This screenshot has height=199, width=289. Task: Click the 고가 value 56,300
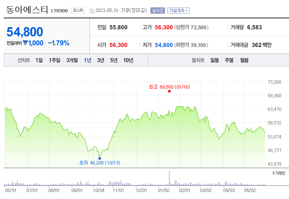[x=164, y=28]
